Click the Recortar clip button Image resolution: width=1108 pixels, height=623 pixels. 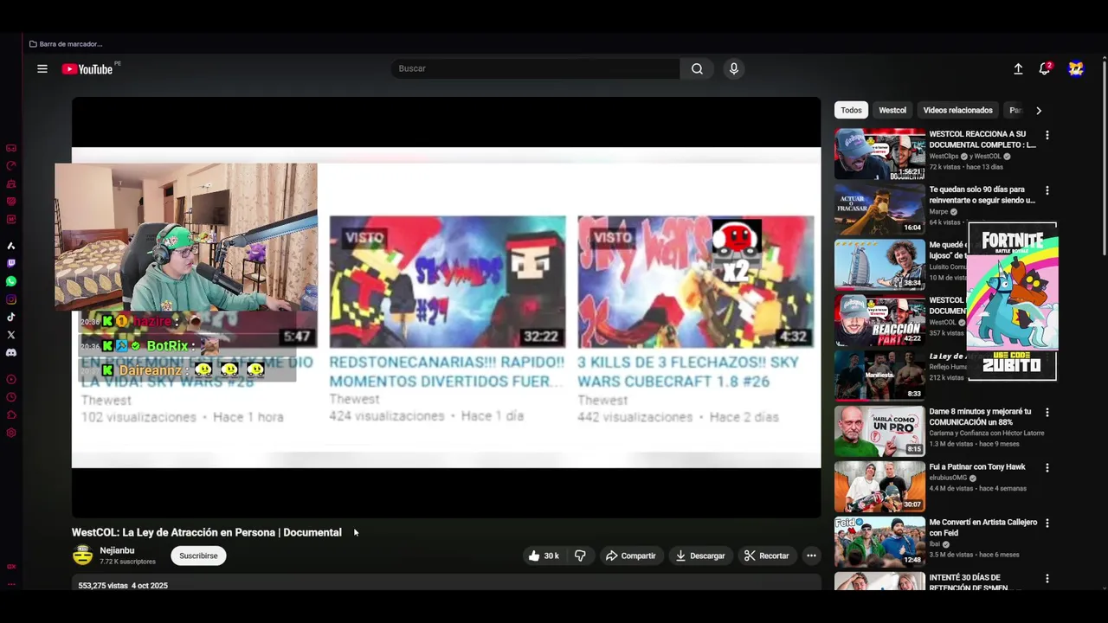coord(767,556)
